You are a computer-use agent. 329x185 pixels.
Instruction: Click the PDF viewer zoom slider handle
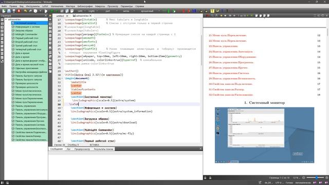[x=317, y=178]
